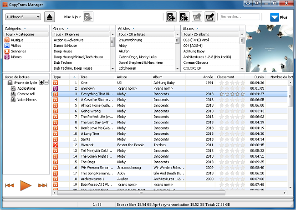Select Tous - 4 catégories
This screenshot has height=210, width=296.
click(26, 34)
